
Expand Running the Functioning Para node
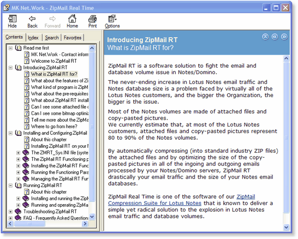click(18, 172)
